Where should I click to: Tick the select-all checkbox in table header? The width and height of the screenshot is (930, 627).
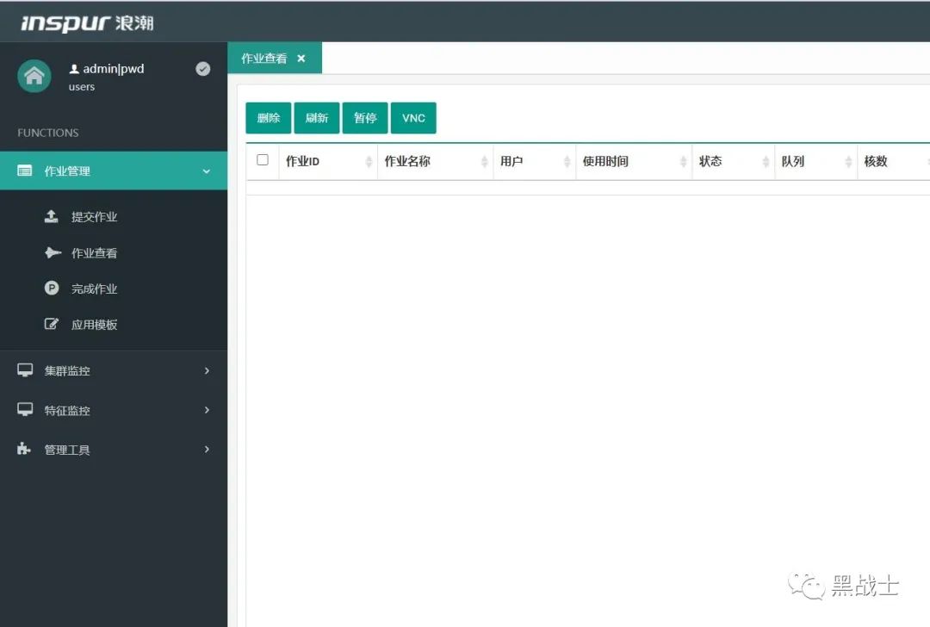[262, 159]
